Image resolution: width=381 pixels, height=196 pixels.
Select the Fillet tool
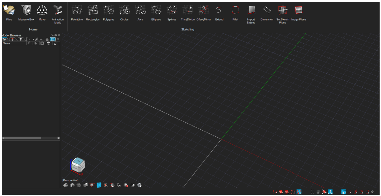tap(235, 13)
